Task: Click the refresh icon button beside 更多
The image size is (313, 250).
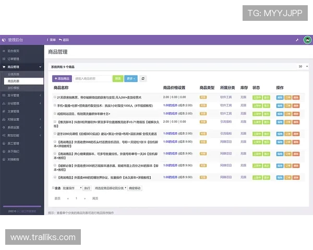Action: coord(143,79)
